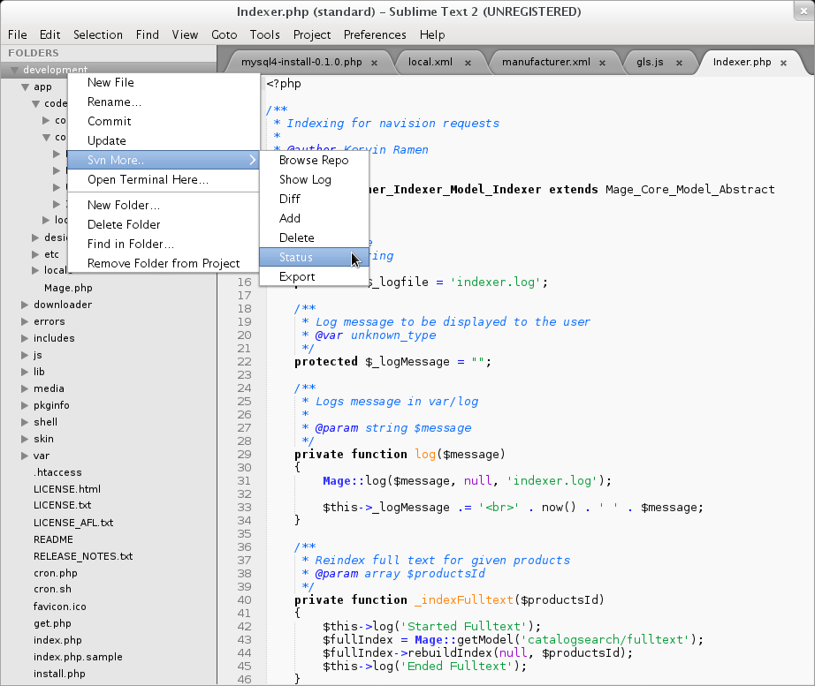This screenshot has height=686, width=815.
Task: Open the Goto menu
Action: (224, 35)
